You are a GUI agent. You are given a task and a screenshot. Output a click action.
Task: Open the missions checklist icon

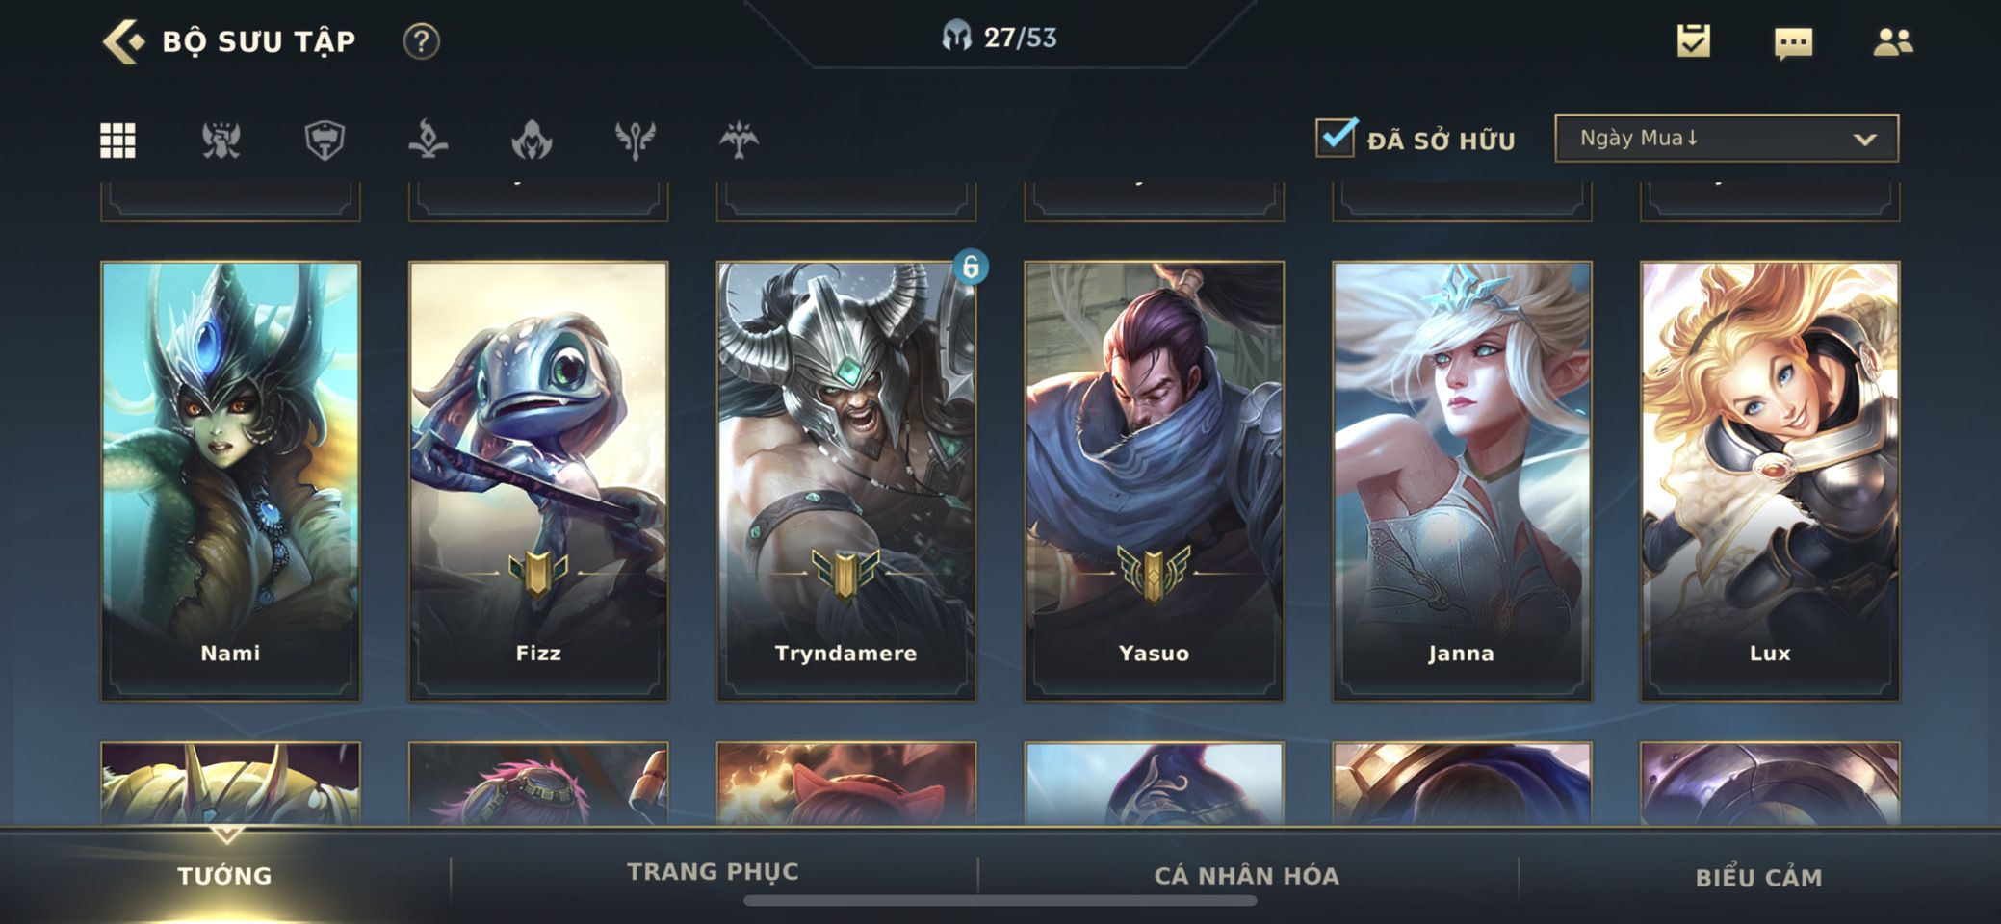(x=1693, y=41)
